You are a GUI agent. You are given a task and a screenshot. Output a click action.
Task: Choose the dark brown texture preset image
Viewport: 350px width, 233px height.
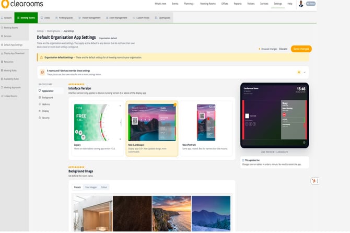coord(132,214)
